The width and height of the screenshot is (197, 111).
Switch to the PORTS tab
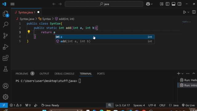[101, 74]
